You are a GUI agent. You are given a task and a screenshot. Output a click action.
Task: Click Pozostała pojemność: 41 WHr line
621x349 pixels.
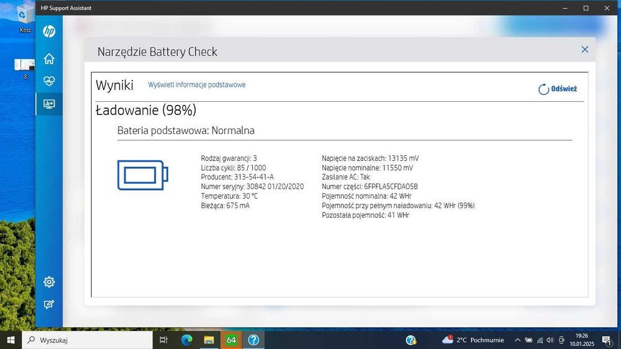point(365,215)
